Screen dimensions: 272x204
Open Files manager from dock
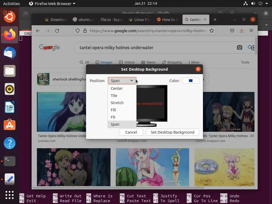(x=10, y=71)
